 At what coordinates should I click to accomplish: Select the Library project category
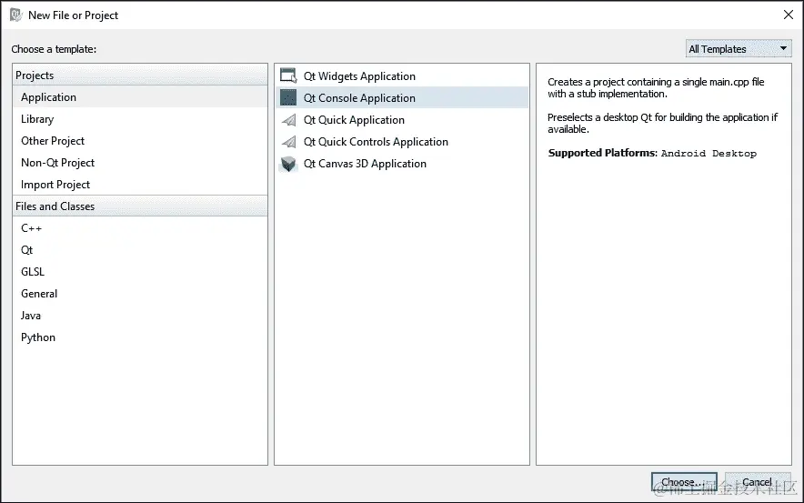click(140, 119)
